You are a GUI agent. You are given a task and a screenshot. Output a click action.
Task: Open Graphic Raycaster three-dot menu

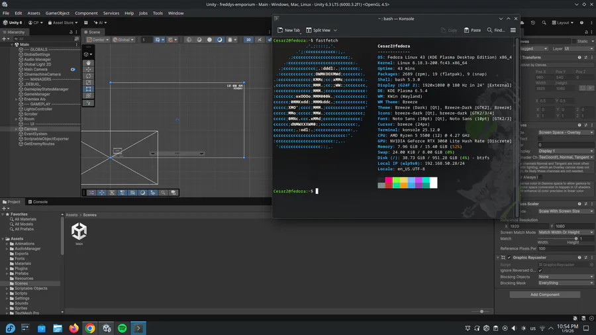[592, 258]
